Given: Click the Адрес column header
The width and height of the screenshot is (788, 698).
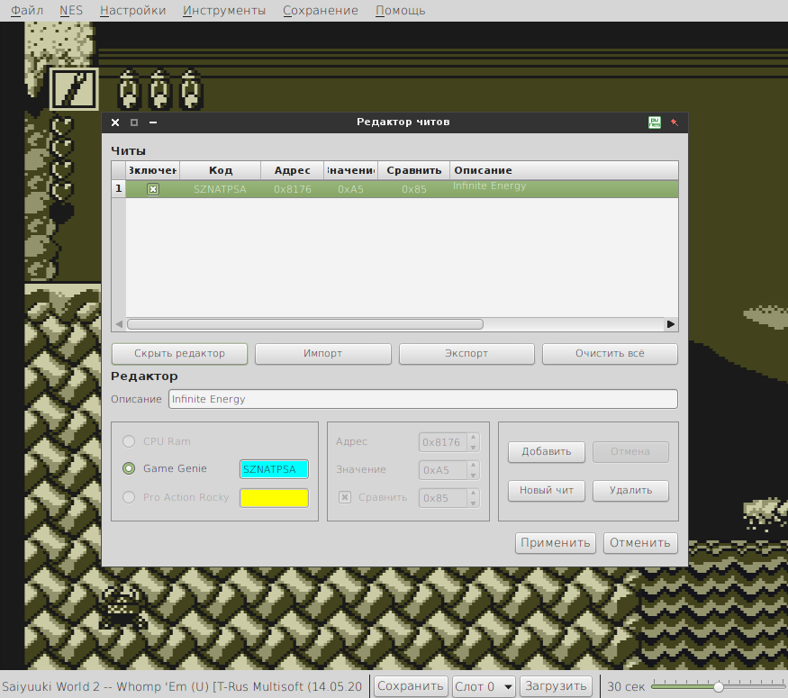Looking at the screenshot, I should click(293, 170).
